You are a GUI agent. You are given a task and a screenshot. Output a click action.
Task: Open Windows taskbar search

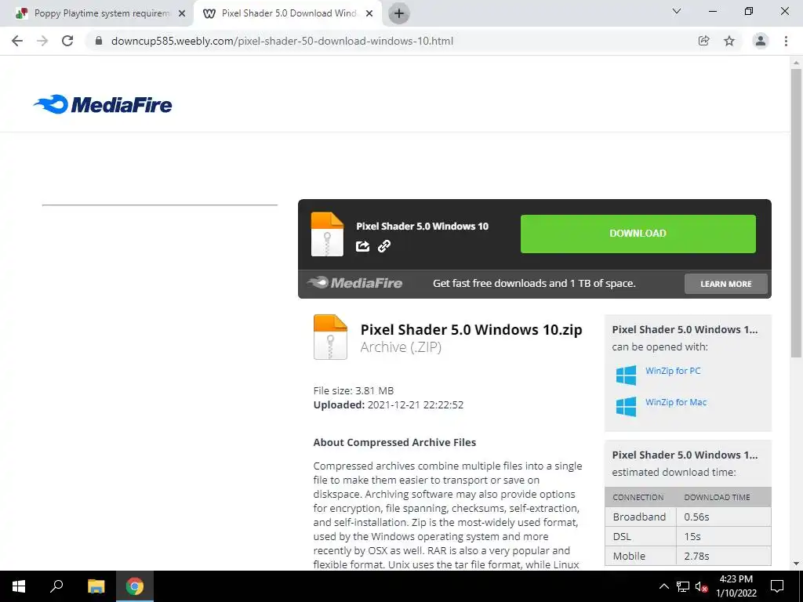tap(56, 586)
